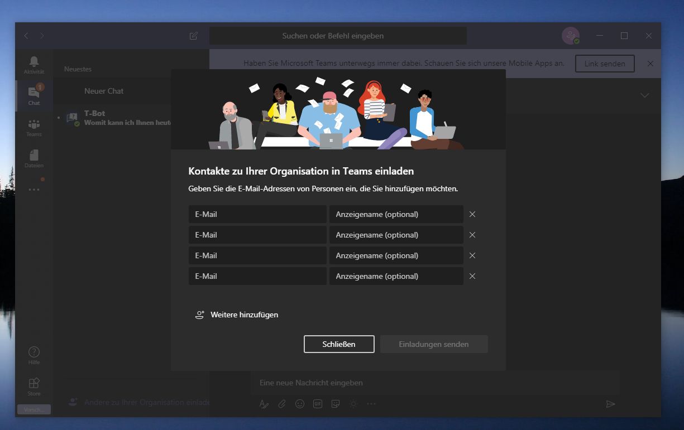
Task: Open the Aktivität bell icon
Action: [34, 65]
